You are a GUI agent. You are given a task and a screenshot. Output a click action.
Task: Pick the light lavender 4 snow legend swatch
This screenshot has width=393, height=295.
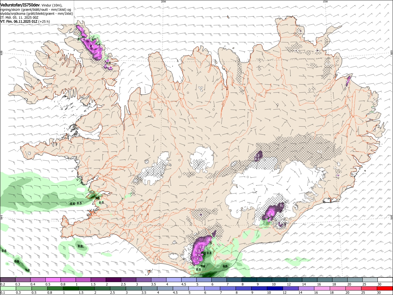pos(174,280)
